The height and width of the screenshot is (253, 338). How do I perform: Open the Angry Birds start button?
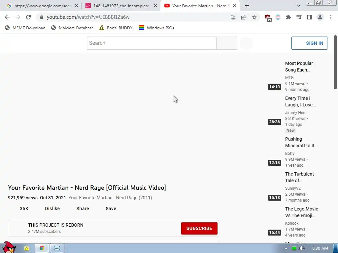tap(9, 247)
